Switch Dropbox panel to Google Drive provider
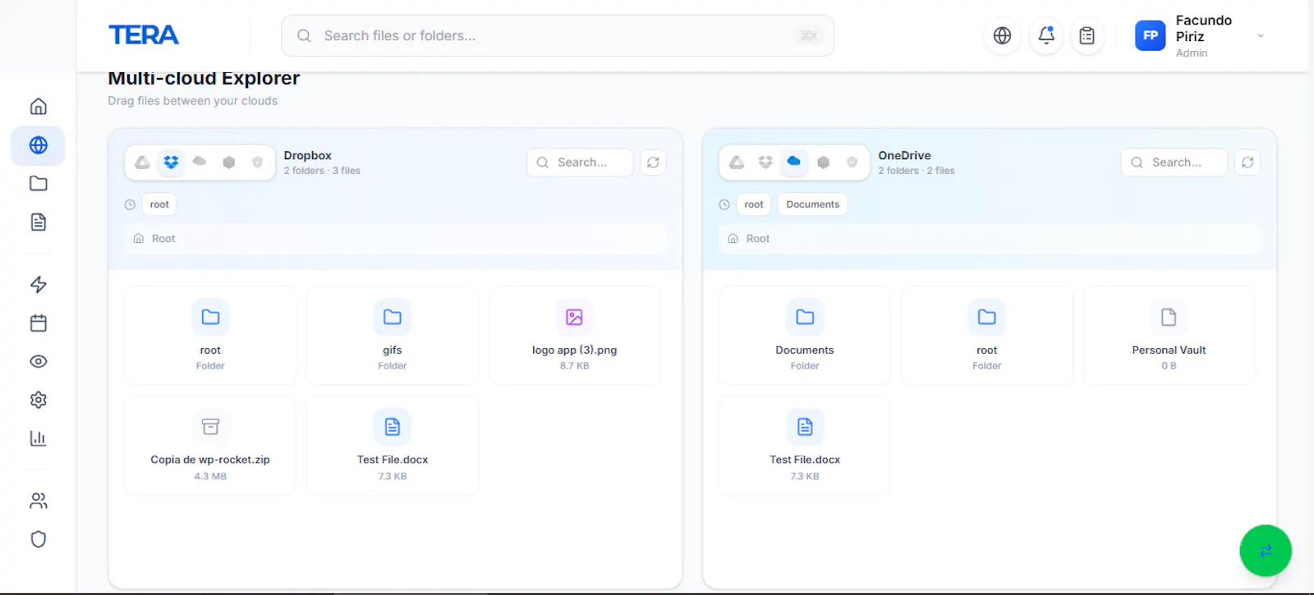Screen dimensions: 1314x595 point(142,162)
